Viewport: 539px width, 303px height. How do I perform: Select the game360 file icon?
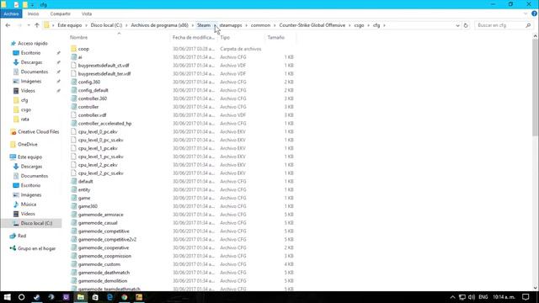point(73,206)
